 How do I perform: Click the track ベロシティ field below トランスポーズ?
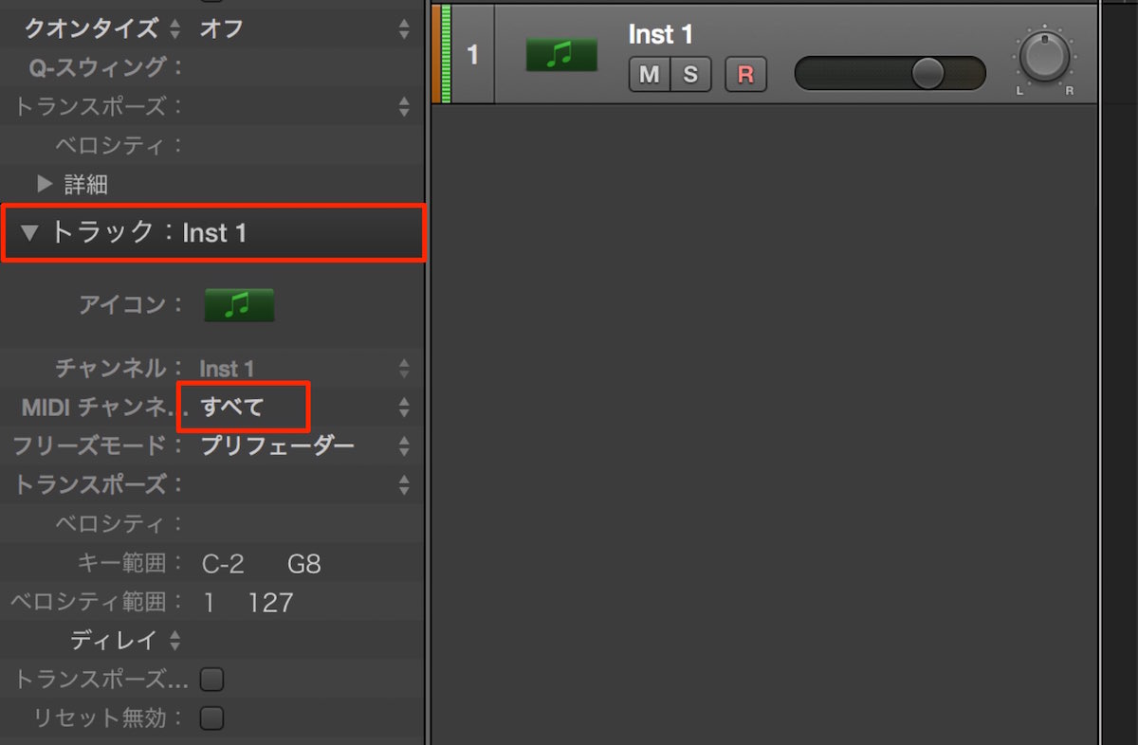pos(120,523)
